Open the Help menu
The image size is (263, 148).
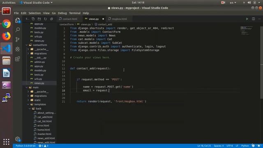pyautogui.click(x=86, y=13)
